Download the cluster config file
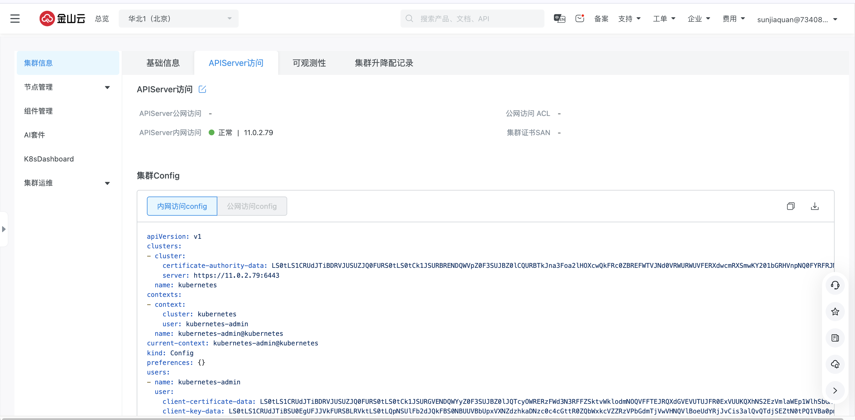 [x=815, y=206]
